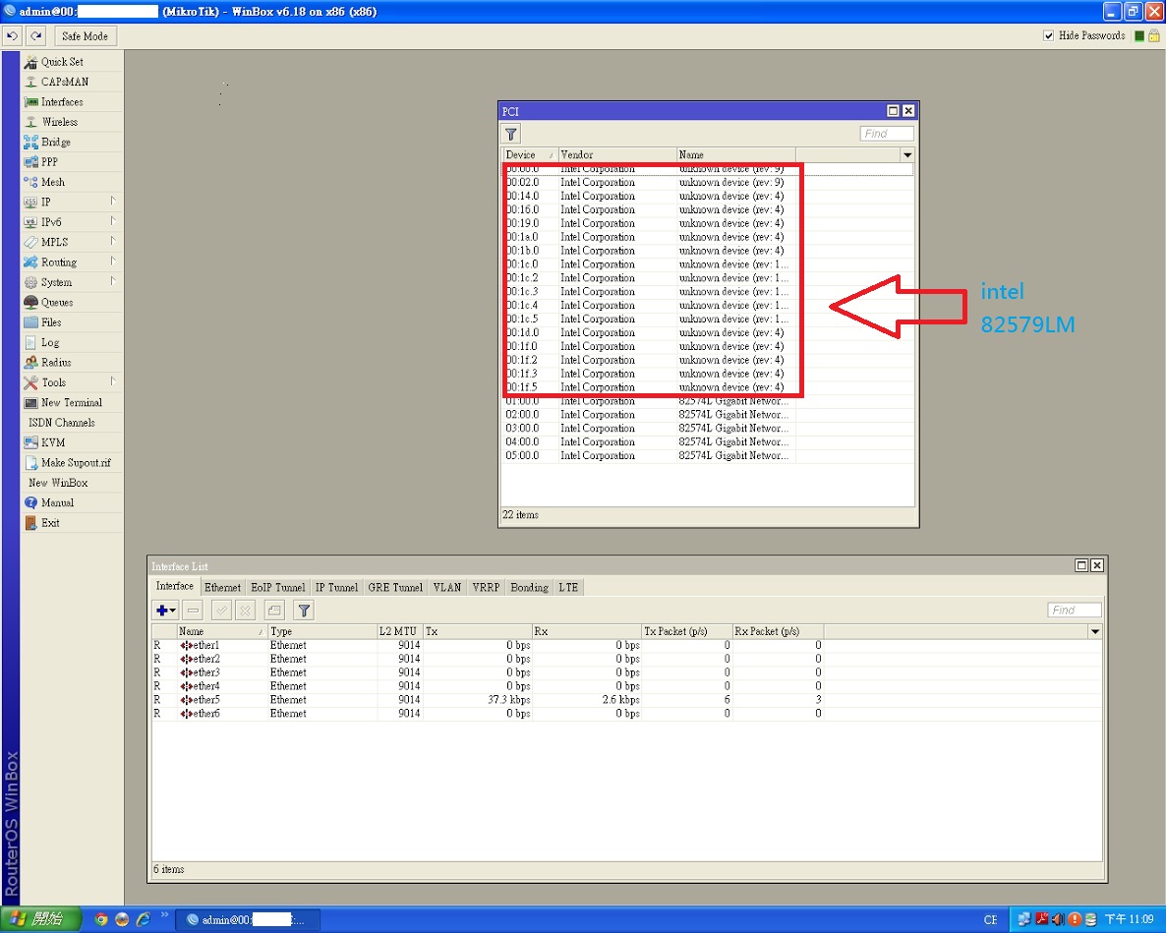
Task: Click the Disable X button in Interface List
Action: tap(246, 611)
